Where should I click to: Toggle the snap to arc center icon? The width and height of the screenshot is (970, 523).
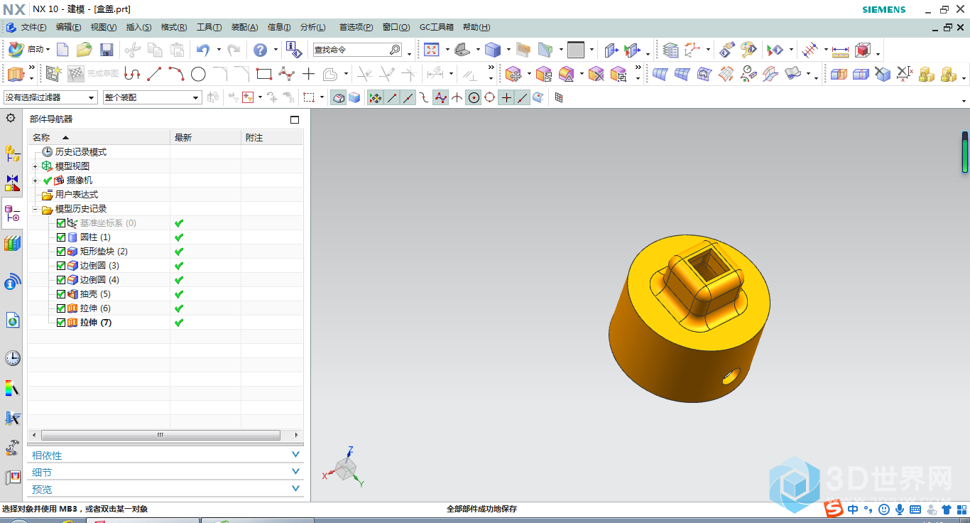pyautogui.click(x=474, y=97)
